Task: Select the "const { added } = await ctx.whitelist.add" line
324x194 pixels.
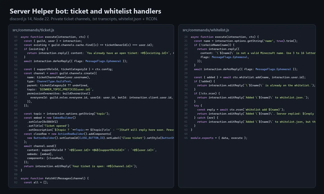Action: 250,77
